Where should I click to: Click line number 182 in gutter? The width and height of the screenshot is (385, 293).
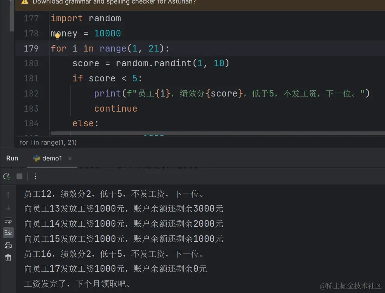31,93
